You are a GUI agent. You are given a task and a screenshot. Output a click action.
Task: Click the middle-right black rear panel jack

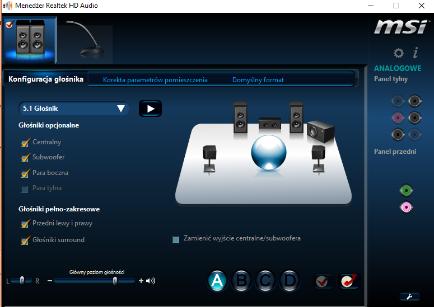click(414, 118)
